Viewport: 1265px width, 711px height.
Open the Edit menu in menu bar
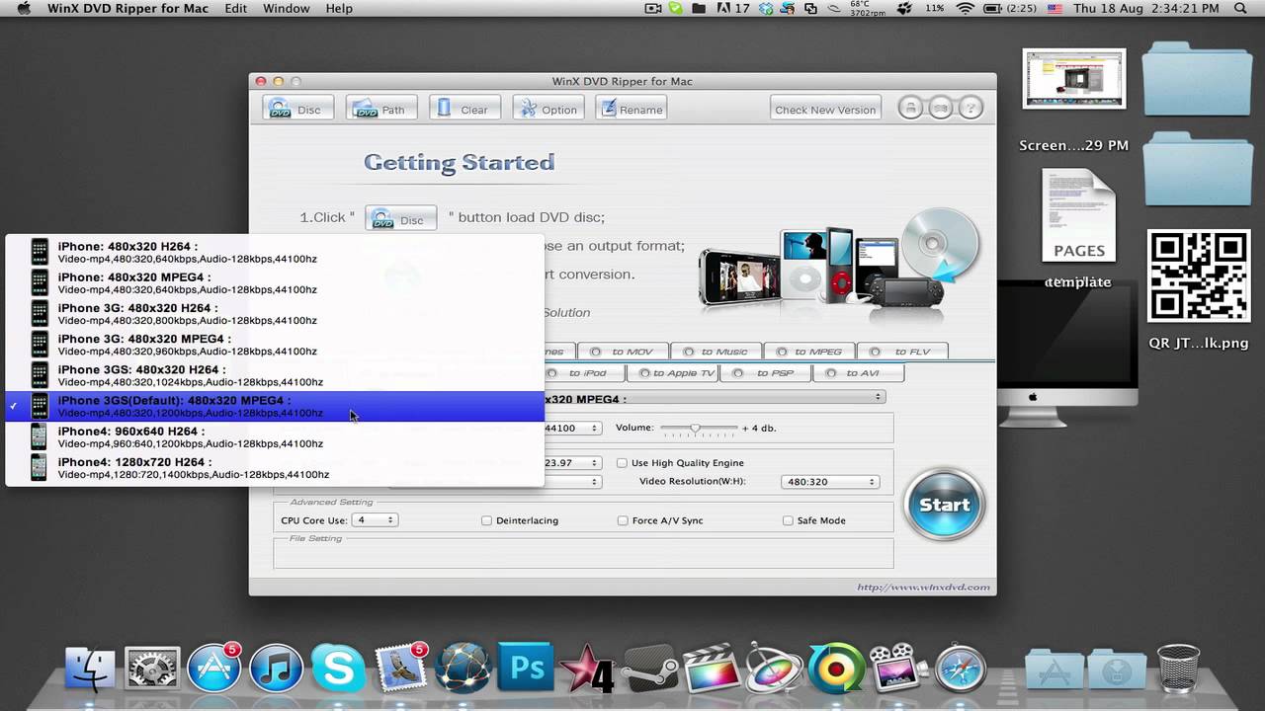click(x=235, y=9)
